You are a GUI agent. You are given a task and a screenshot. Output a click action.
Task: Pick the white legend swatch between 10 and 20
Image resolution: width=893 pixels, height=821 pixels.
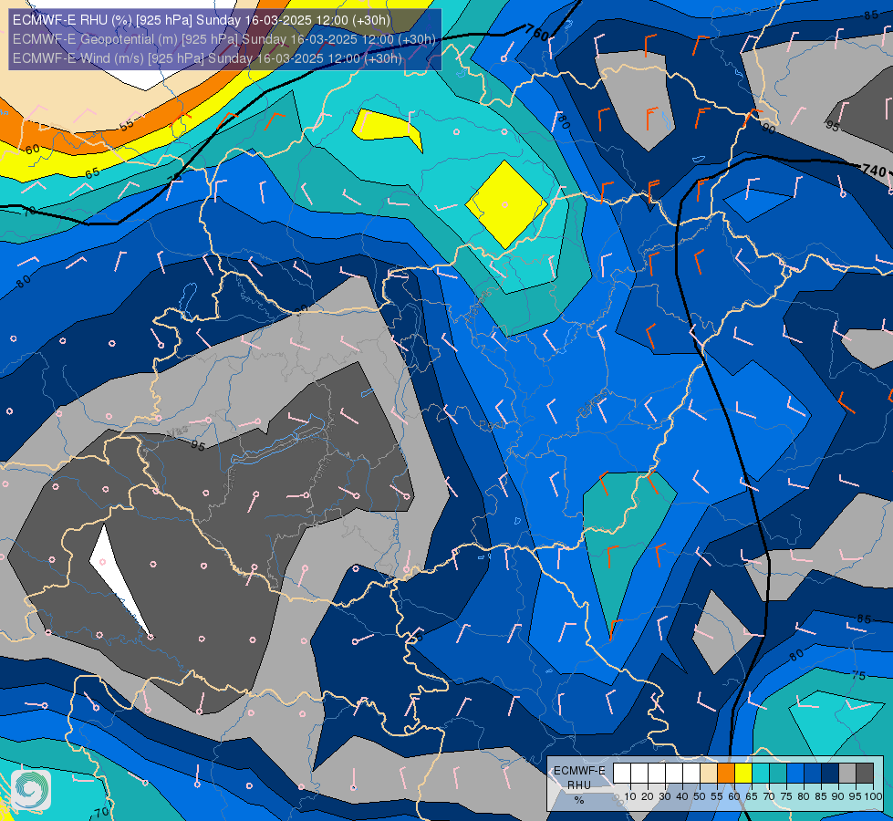639,773
